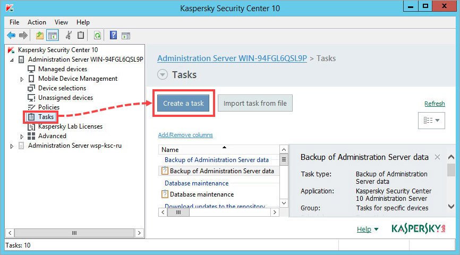Open the blue Help question mark icon
The height and width of the screenshot is (255, 460).
113,35
